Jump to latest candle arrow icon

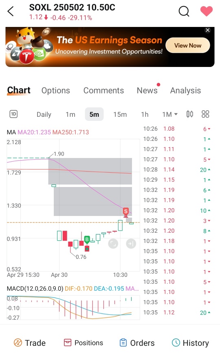click(131, 244)
